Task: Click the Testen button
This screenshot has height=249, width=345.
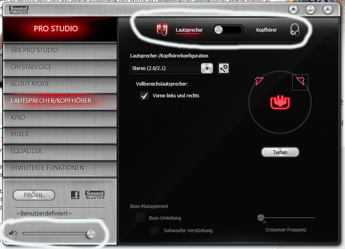Action: [x=280, y=152]
